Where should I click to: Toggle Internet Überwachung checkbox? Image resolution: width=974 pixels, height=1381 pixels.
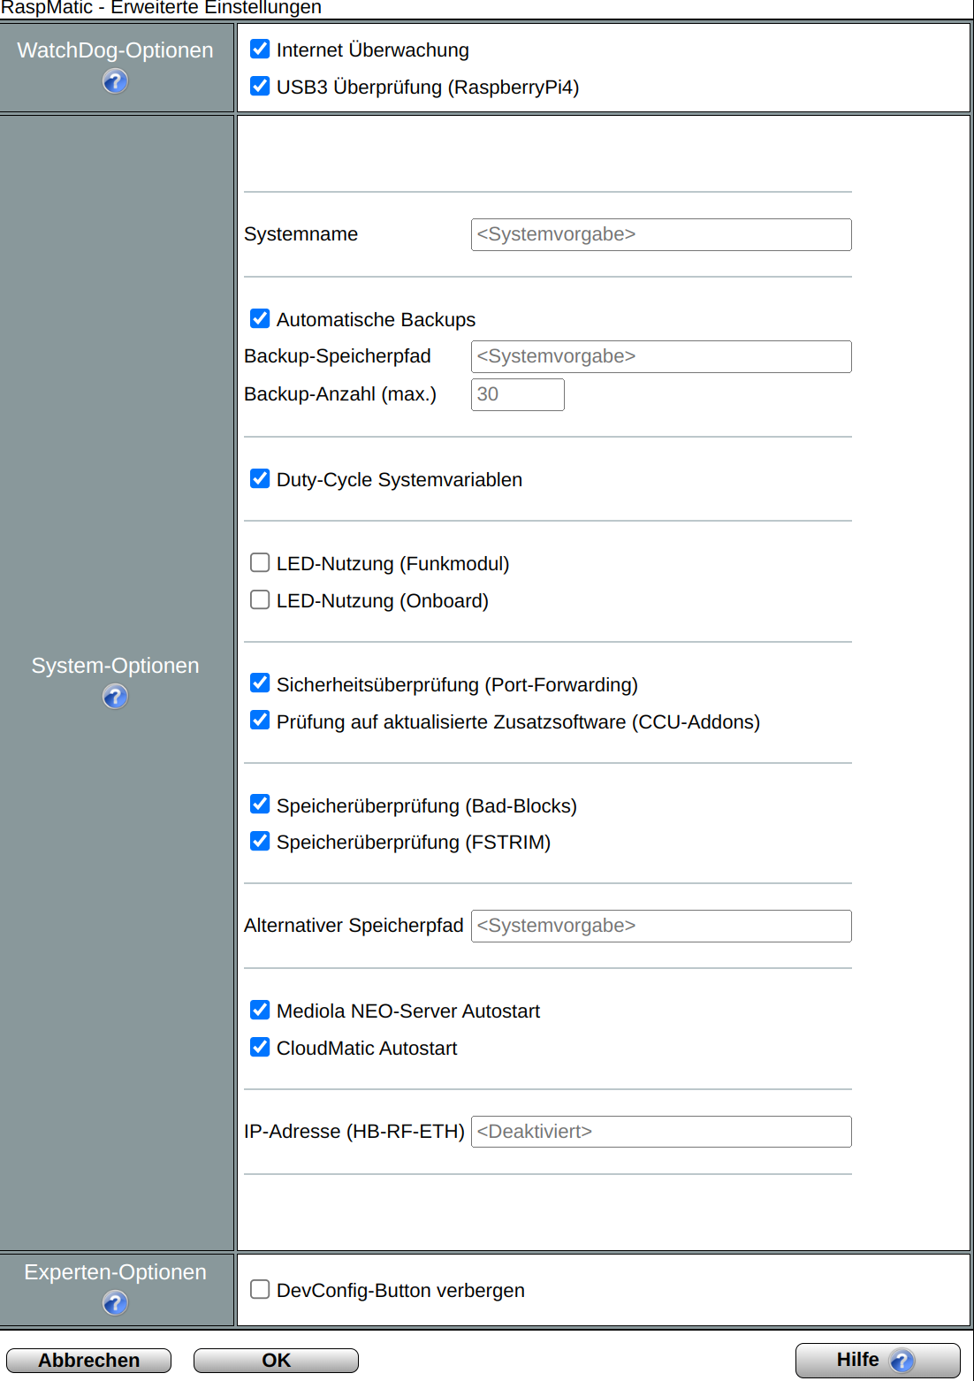tap(260, 49)
